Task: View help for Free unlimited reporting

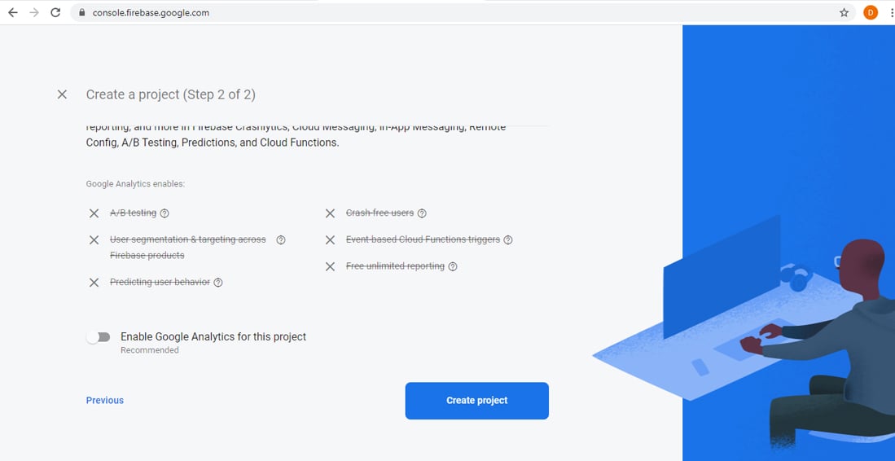Action: (453, 266)
